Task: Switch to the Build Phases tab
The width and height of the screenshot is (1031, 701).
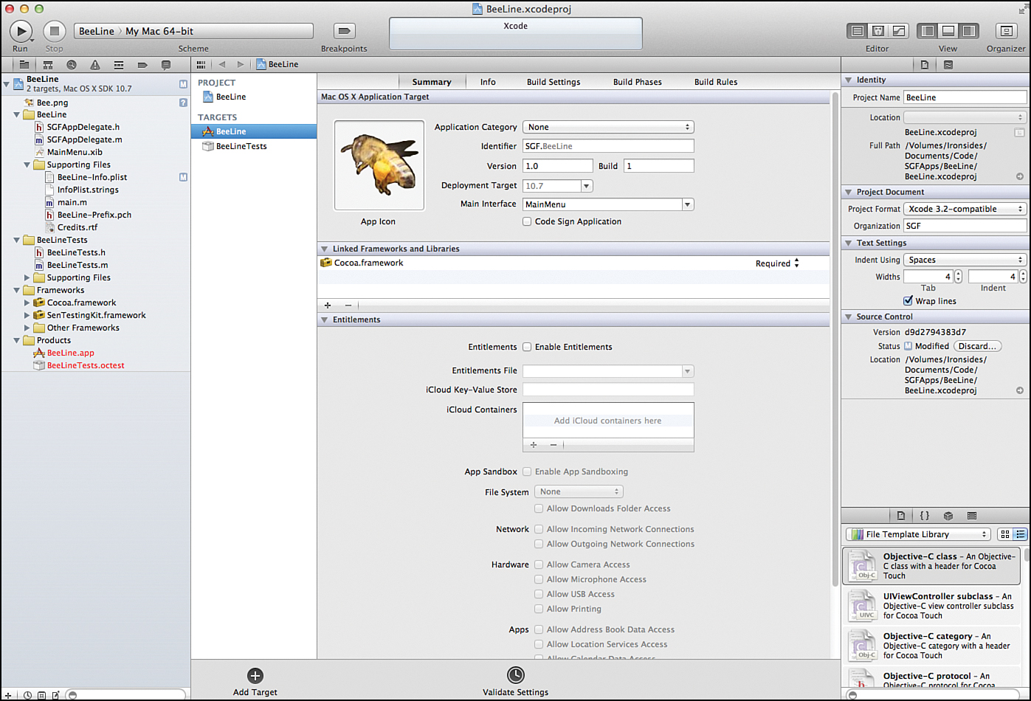Action: point(638,82)
